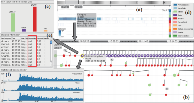This screenshot has height=103, width=194.
Task: Click the 06:48:00 time range handle
Action: (x=65, y=7)
